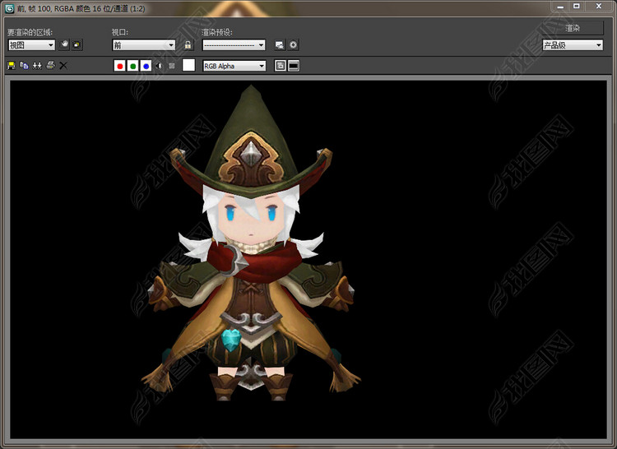Clear the rendered image with X icon
This screenshot has height=449, width=617.
tap(63, 65)
